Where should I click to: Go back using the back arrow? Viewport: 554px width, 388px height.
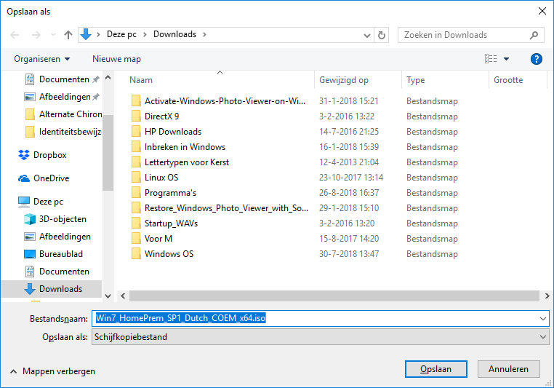coord(15,35)
